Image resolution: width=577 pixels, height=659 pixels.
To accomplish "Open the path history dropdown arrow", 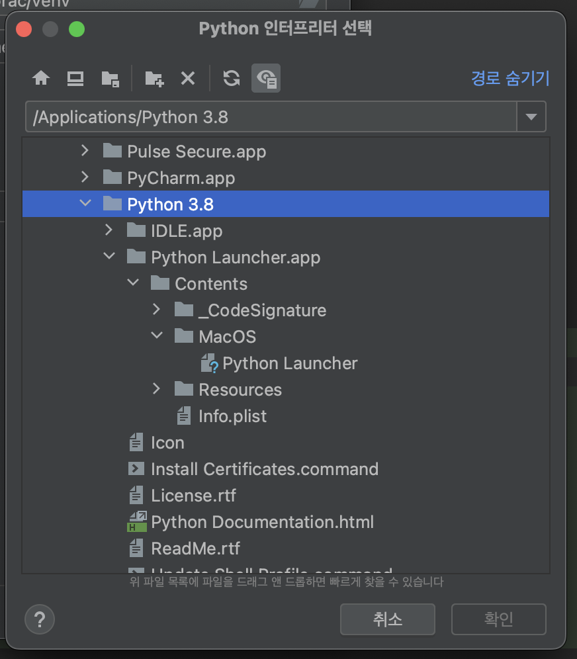I will [x=531, y=117].
